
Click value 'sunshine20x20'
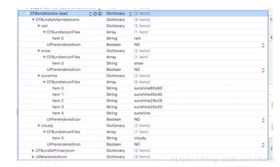click(x=148, y=107)
